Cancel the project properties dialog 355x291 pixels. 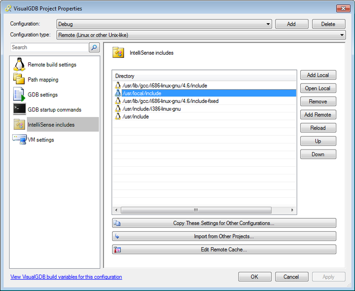click(292, 276)
